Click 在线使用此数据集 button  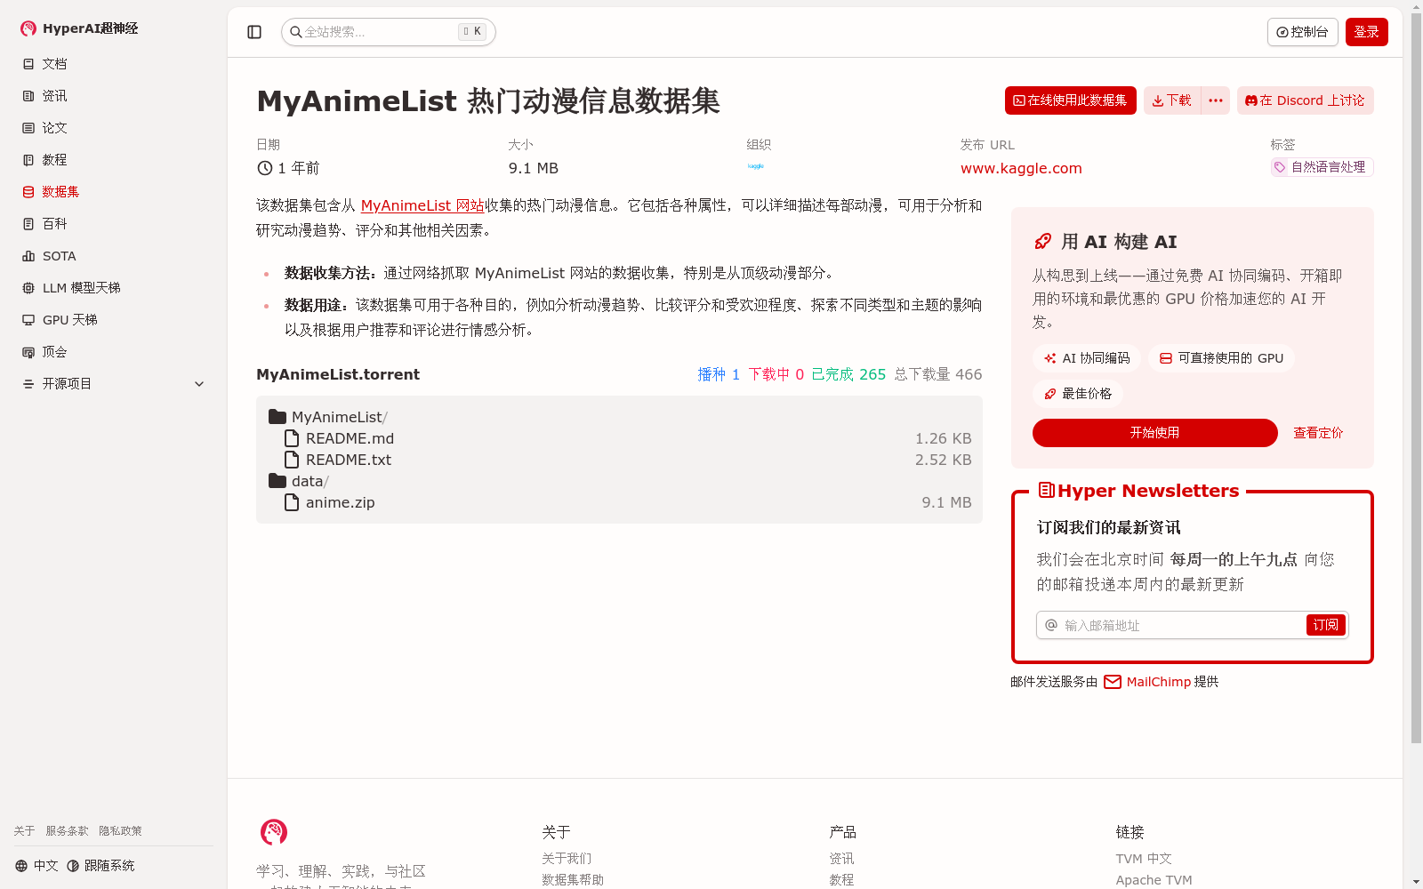pyautogui.click(x=1070, y=100)
